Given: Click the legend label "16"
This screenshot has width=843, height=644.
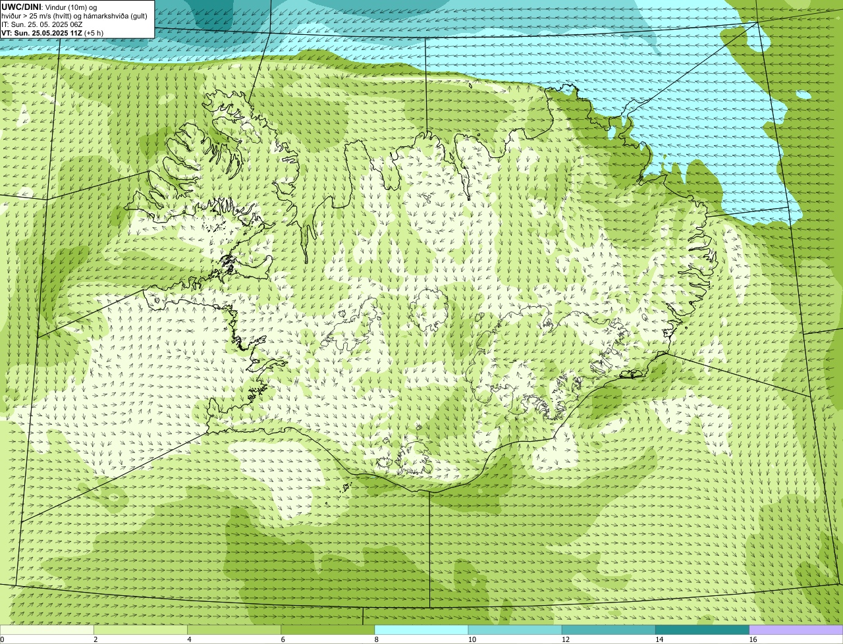Looking at the screenshot, I should (x=753, y=639).
